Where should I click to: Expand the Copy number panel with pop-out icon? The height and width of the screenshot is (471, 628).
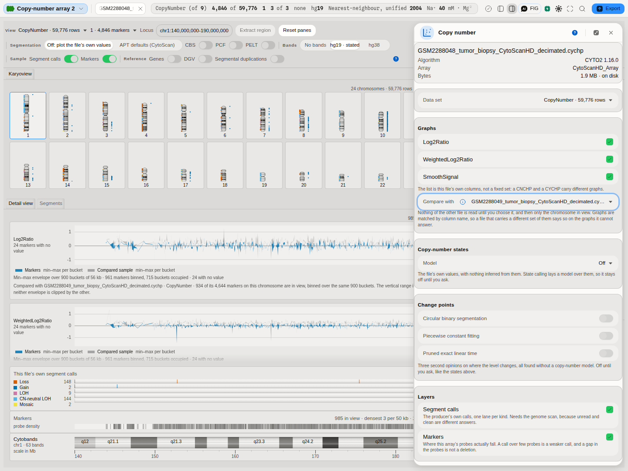tap(596, 33)
